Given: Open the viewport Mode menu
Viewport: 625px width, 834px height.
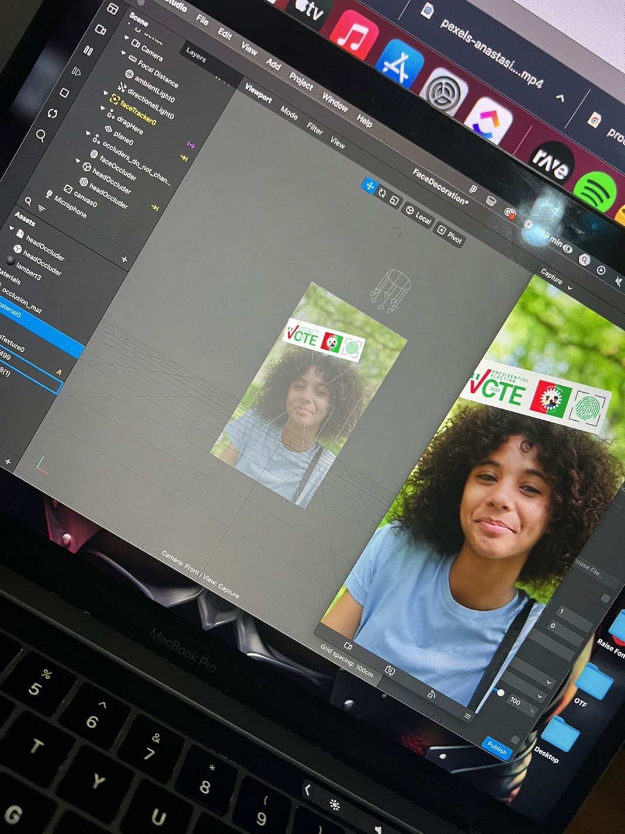Looking at the screenshot, I should (289, 112).
